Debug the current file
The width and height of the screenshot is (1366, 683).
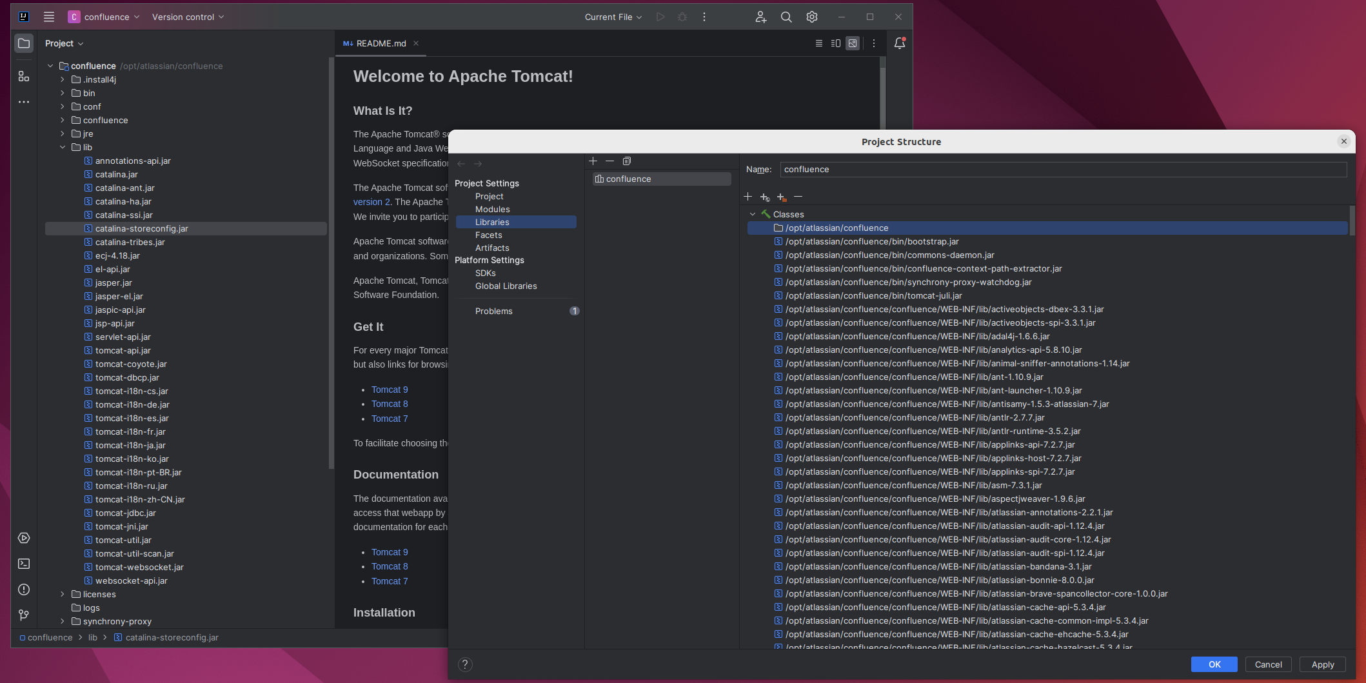(x=682, y=17)
